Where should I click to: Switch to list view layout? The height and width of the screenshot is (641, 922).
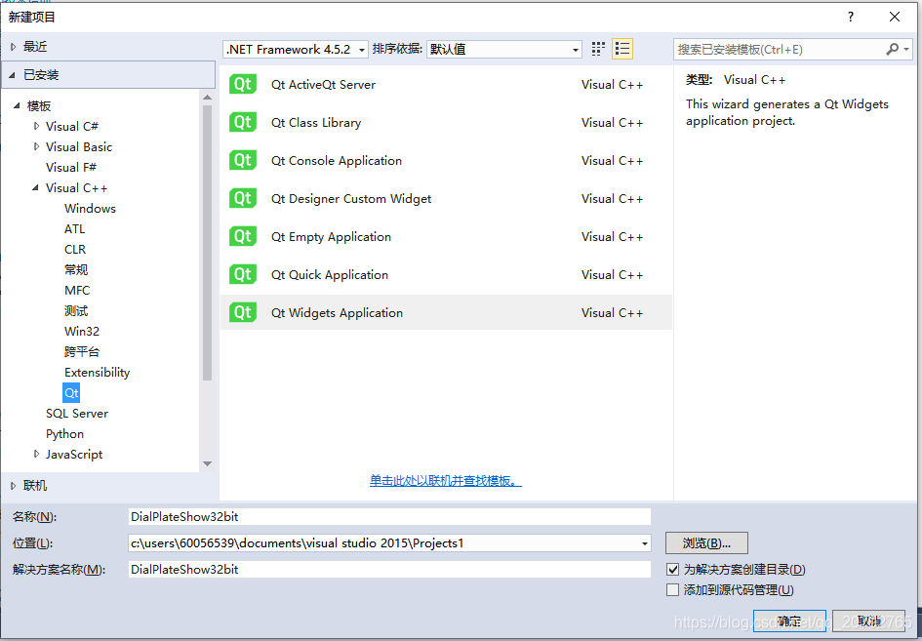click(x=622, y=49)
